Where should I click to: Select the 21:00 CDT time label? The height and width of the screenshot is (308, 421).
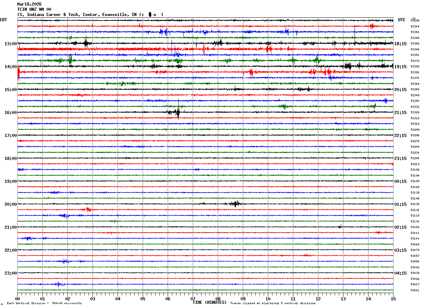coord(11,227)
